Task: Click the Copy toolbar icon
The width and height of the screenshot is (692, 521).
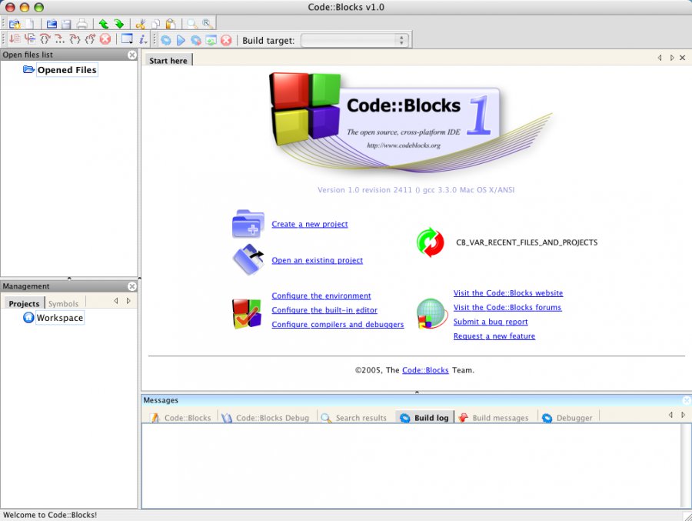Action: (156, 24)
